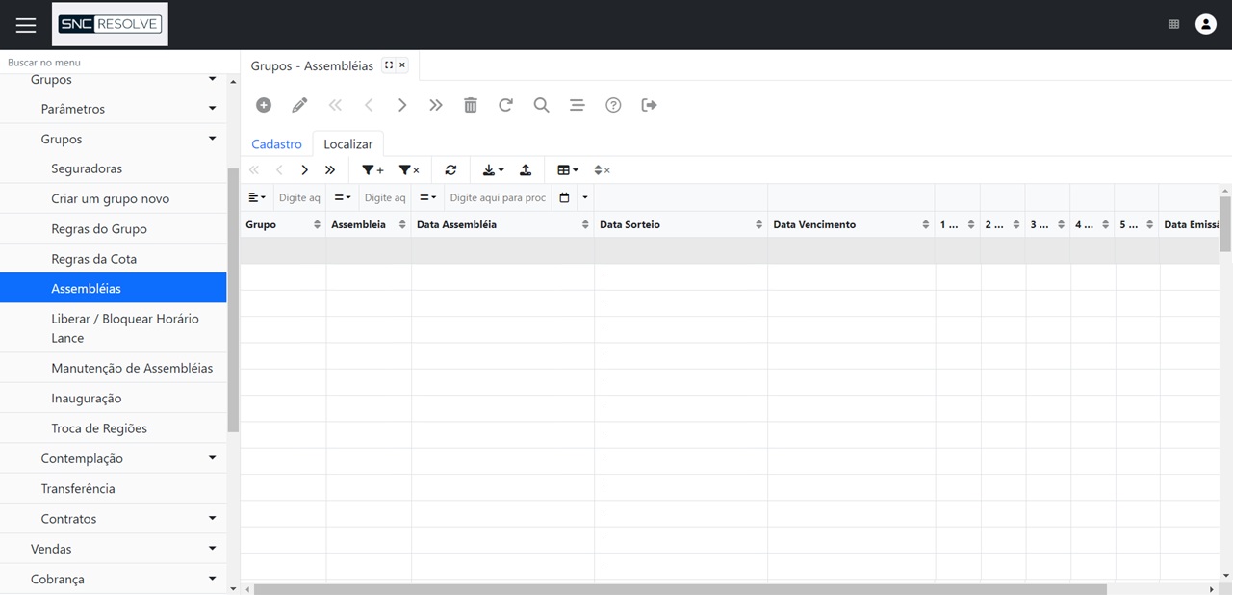This screenshot has height=595, width=1233.
Task: Click the exit arrow icon in toolbar
Action: [650, 105]
